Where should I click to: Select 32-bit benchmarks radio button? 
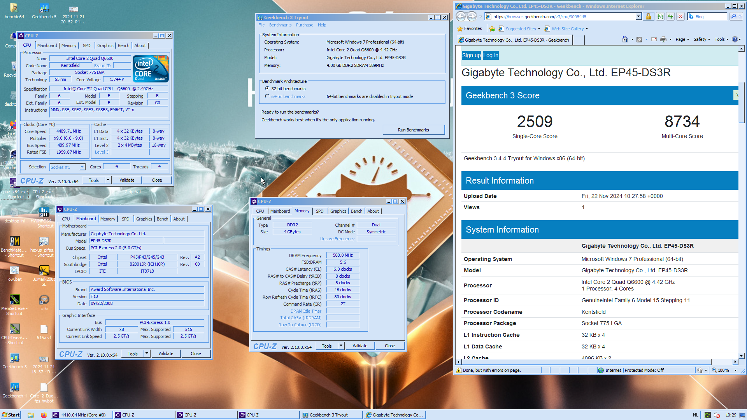267,88
